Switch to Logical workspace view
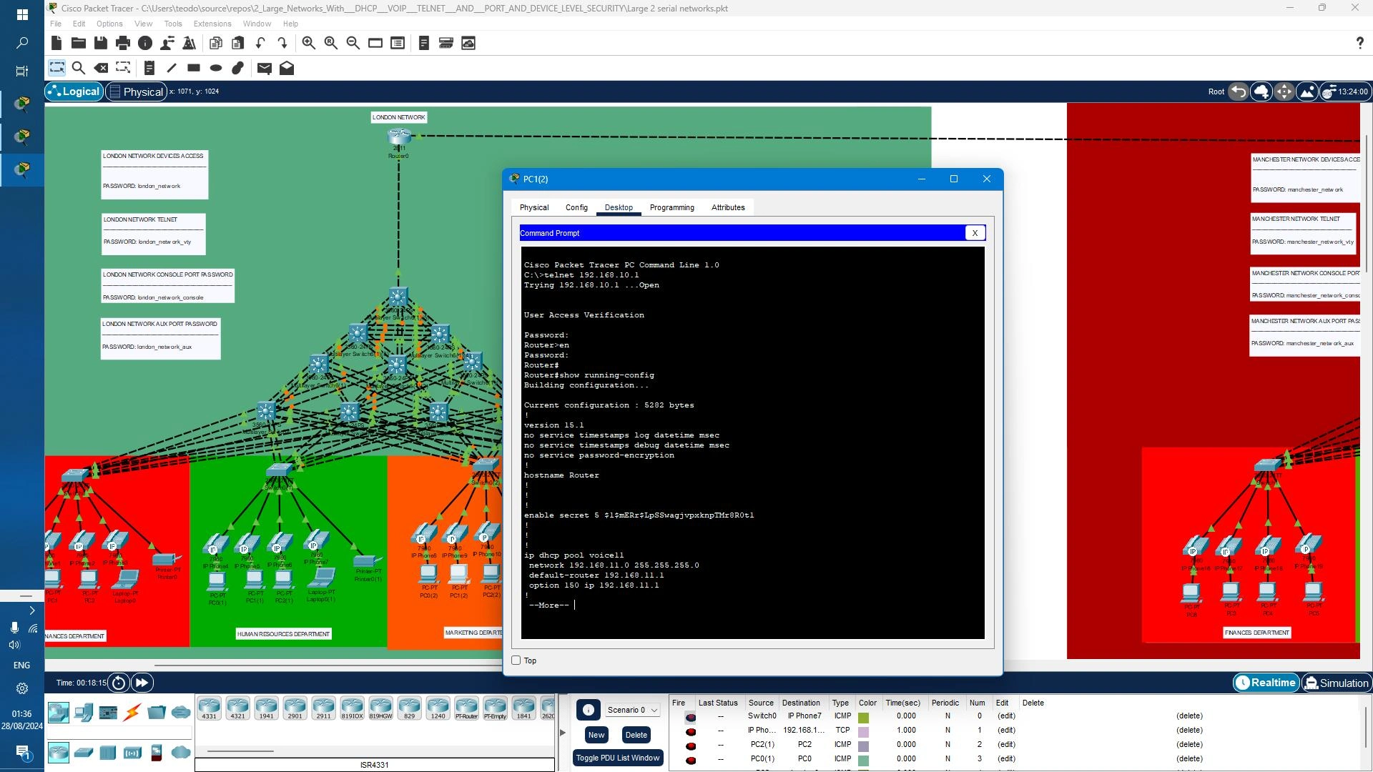 [74, 91]
